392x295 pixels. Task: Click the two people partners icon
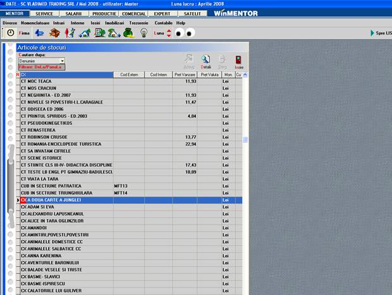70,33
